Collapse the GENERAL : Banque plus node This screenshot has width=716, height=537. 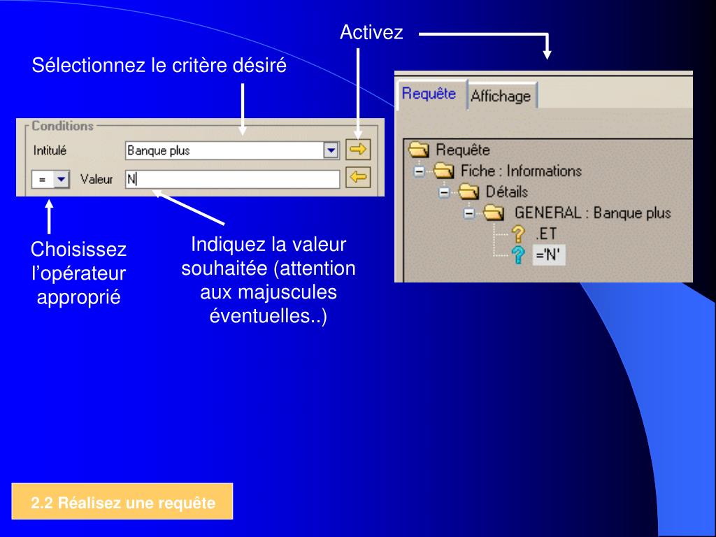point(469,213)
